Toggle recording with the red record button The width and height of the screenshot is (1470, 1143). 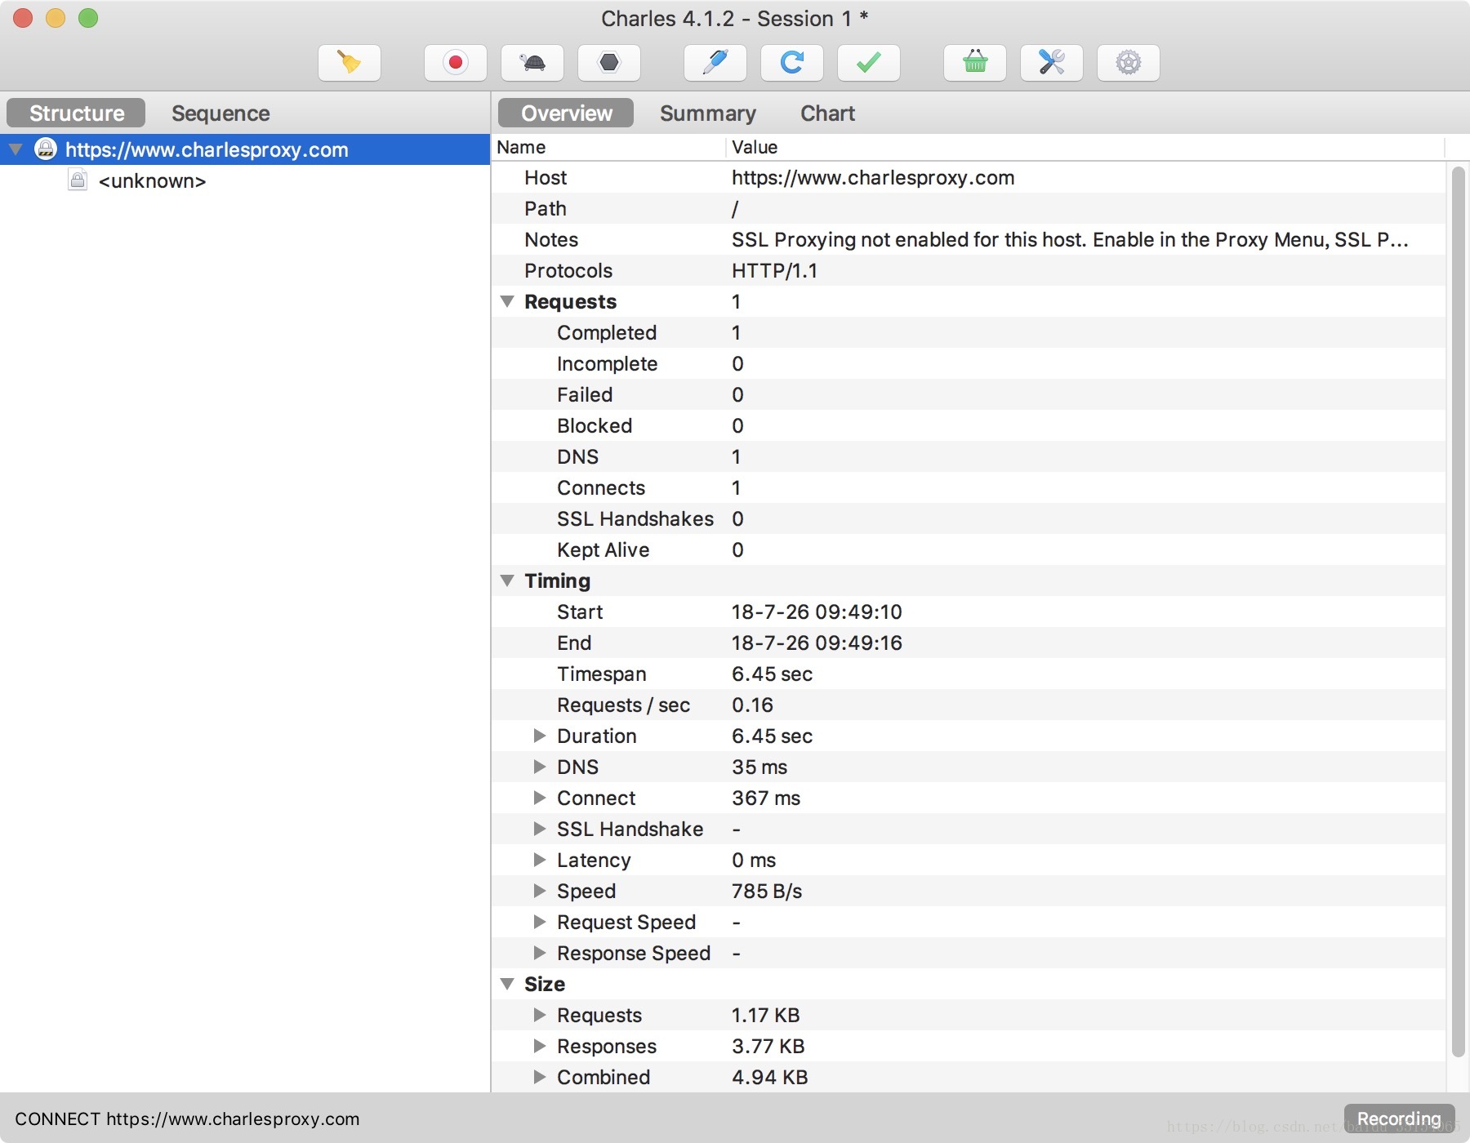[x=455, y=63]
